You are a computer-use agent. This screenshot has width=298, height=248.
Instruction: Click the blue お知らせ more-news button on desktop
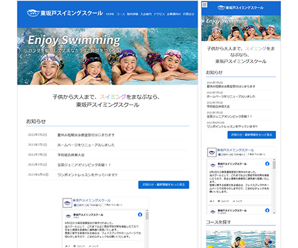[x=164, y=185]
